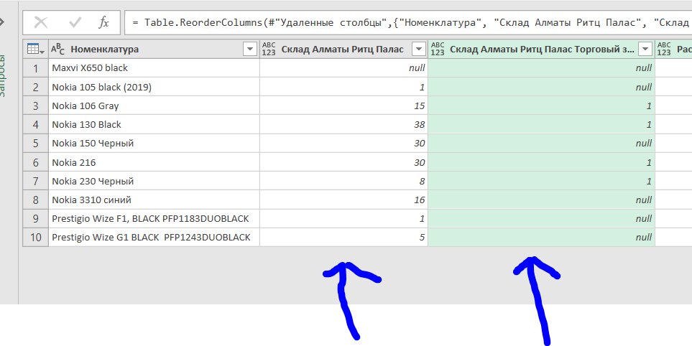692x346 pixels.
Task: Select row number 7
Action: tap(35, 181)
